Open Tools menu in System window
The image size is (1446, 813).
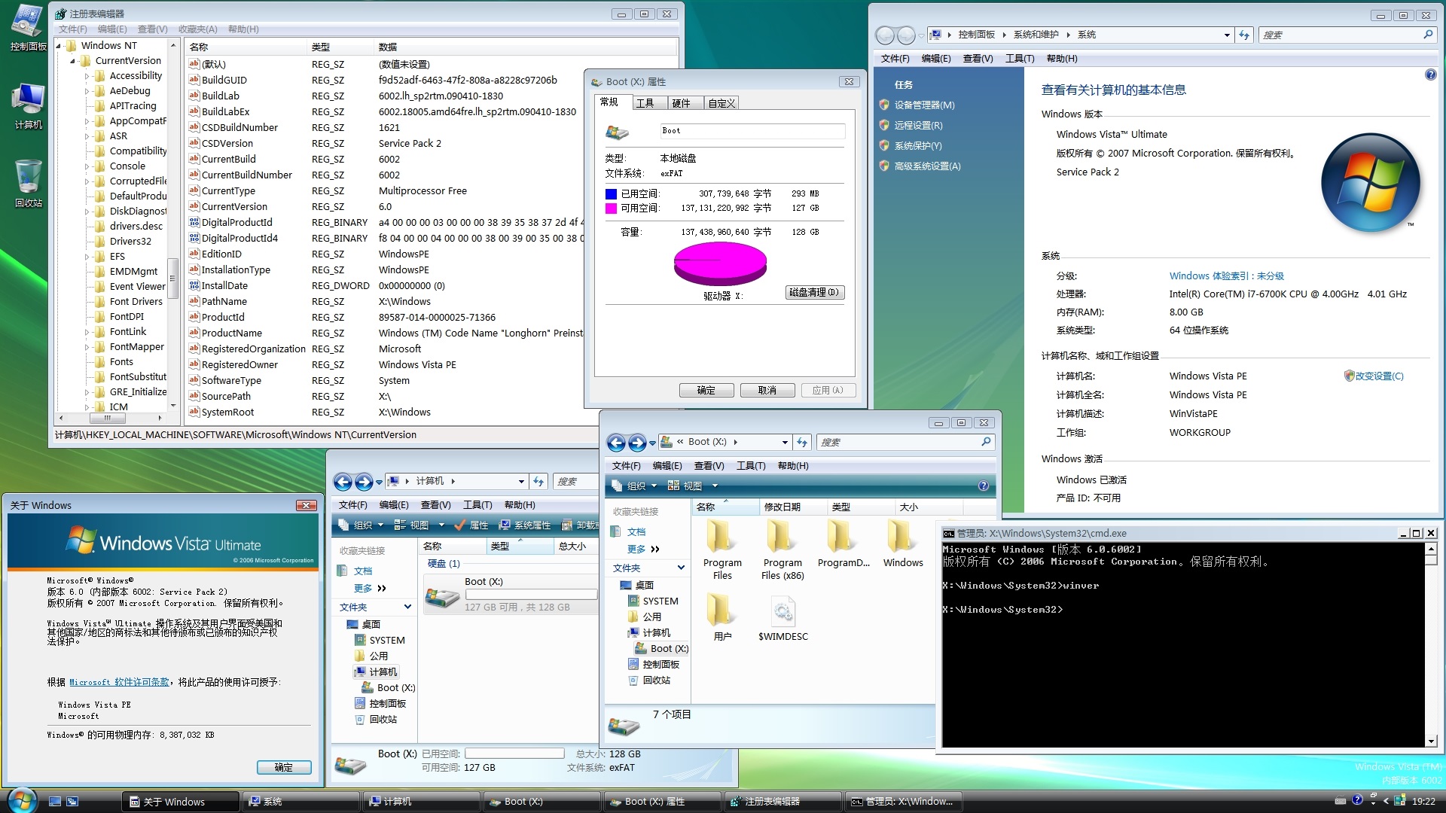click(x=1020, y=59)
